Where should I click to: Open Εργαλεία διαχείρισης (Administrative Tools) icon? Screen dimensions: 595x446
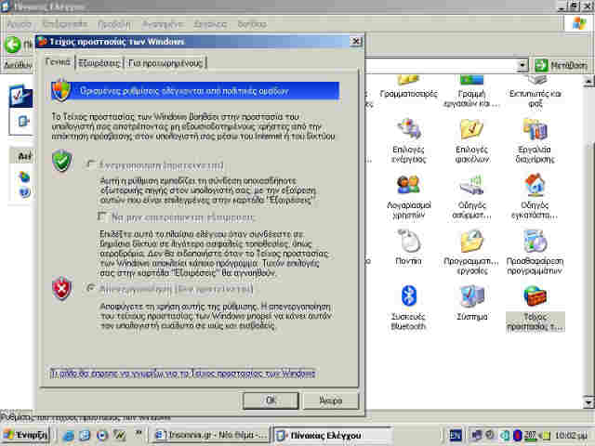[x=535, y=131]
